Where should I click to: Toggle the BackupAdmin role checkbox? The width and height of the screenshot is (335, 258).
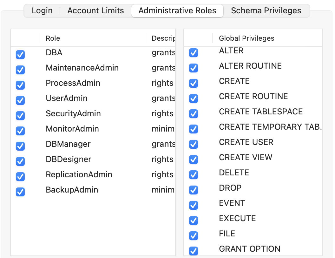pyautogui.click(x=20, y=192)
